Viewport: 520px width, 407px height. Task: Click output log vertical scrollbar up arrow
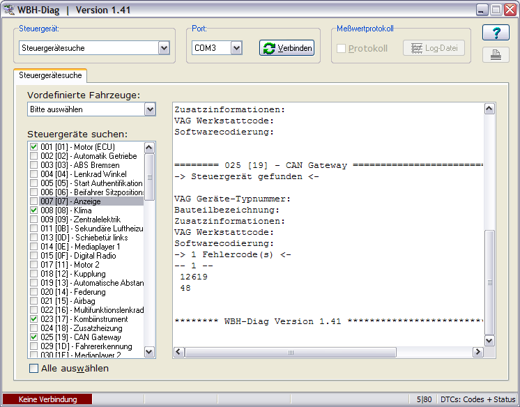[489, 109]
